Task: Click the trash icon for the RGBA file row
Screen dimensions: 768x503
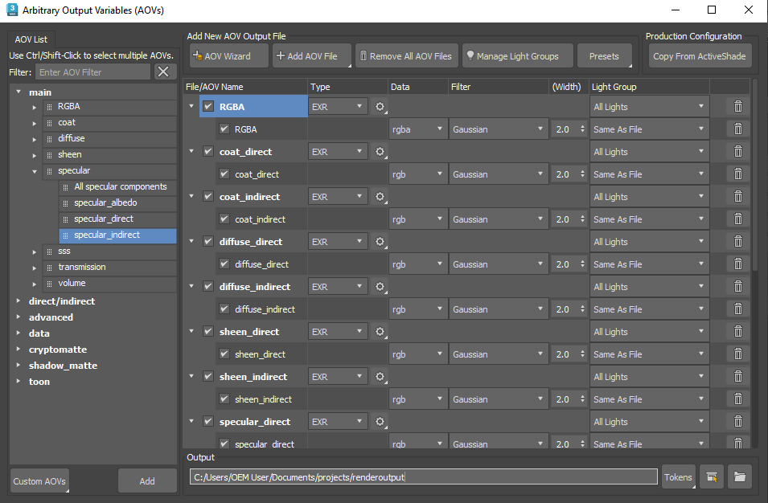Action: [x=737, y=107]
